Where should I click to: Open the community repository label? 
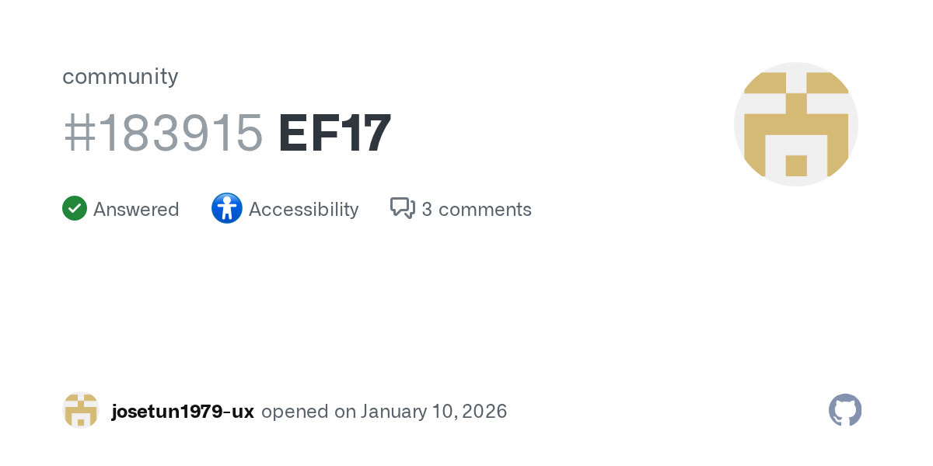pos(120,76)
